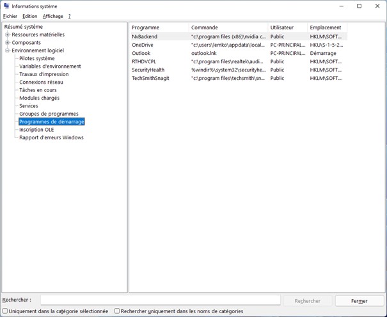Select Pilotes système
Screen dimensions: 387x317
[x=36, y=58]
